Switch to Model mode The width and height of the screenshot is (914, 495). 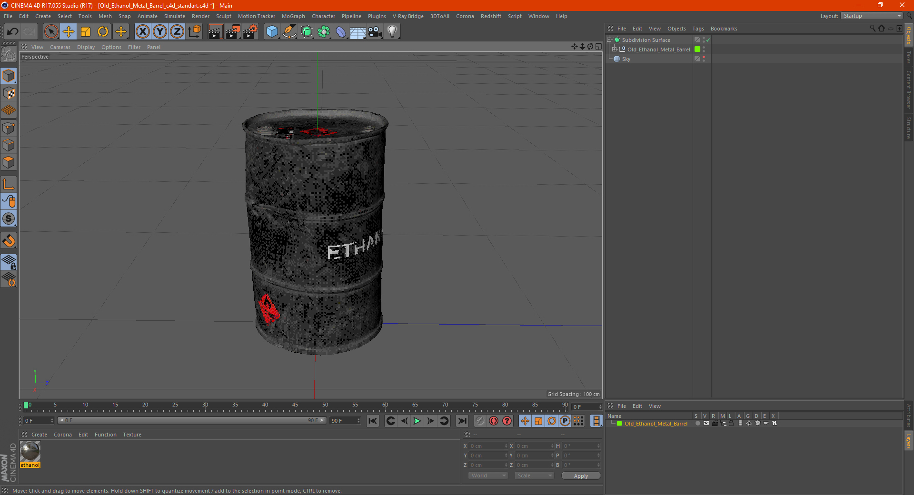[9, 76]
